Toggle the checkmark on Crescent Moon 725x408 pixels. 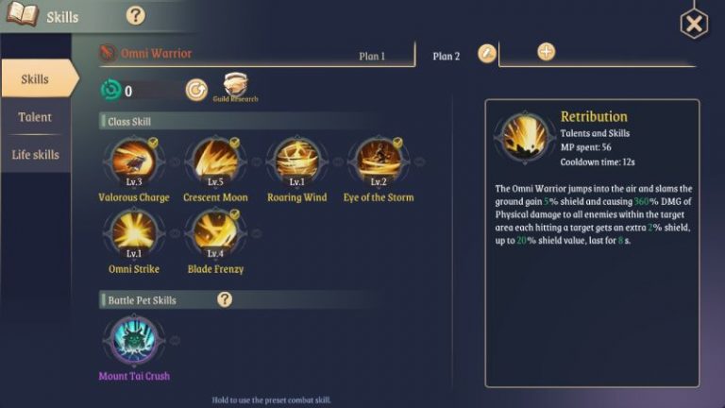click(x=235, y=143)
